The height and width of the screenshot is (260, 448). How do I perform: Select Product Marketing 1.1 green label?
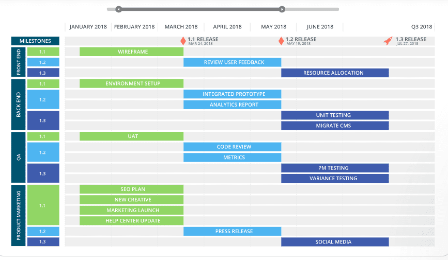pyautogui.click(x=43, y=205)
